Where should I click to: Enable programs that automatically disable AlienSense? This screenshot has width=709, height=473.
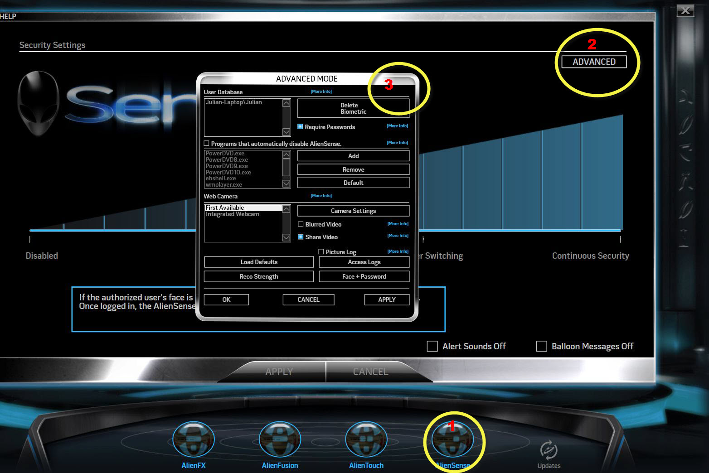pyautogui.click(x=207, y=144)
